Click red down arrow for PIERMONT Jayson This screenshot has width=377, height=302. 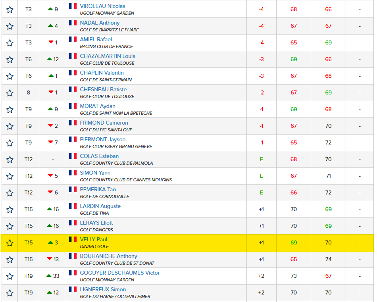click(50, 142)
